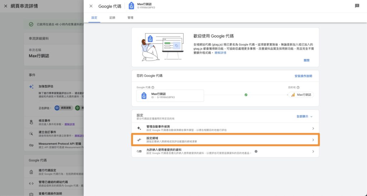This screenshot has width=367, height=196.
Task: Open Measurement Protocol API 密鑰 row
Action: tap(54, 145)
